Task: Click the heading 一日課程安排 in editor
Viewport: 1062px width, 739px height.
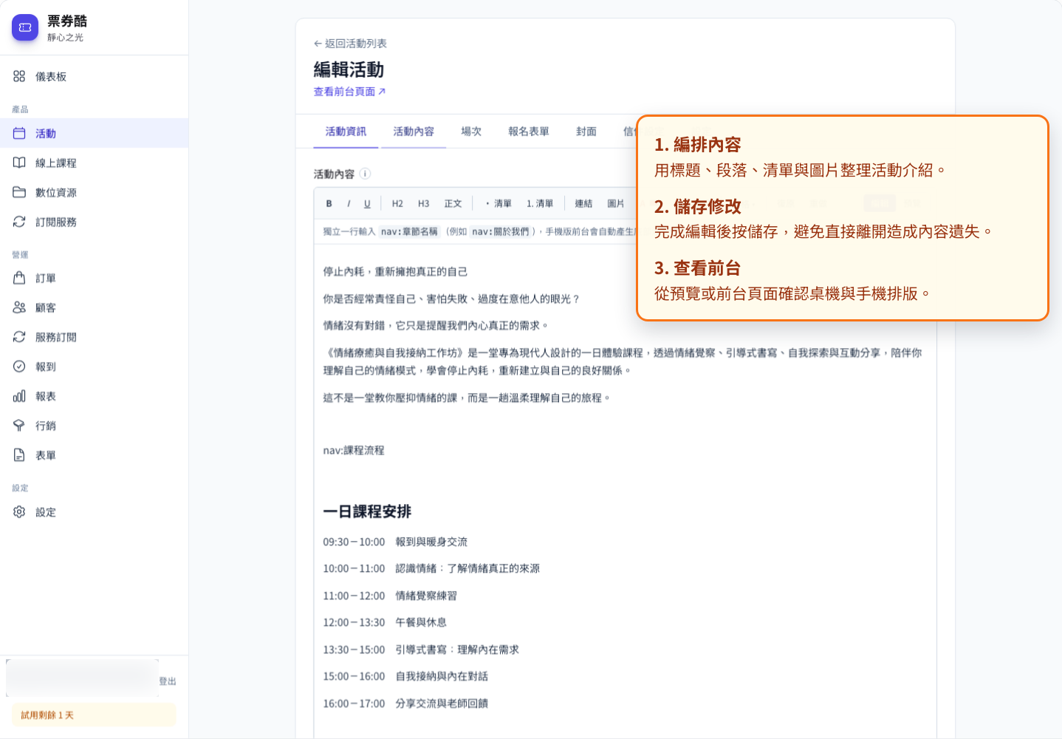Action: point(367,511)
